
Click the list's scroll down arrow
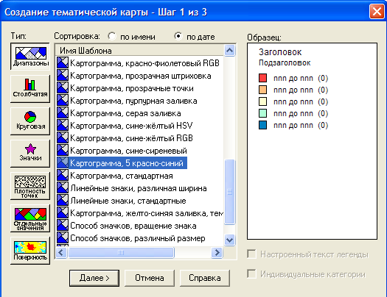tap(229, 240)
